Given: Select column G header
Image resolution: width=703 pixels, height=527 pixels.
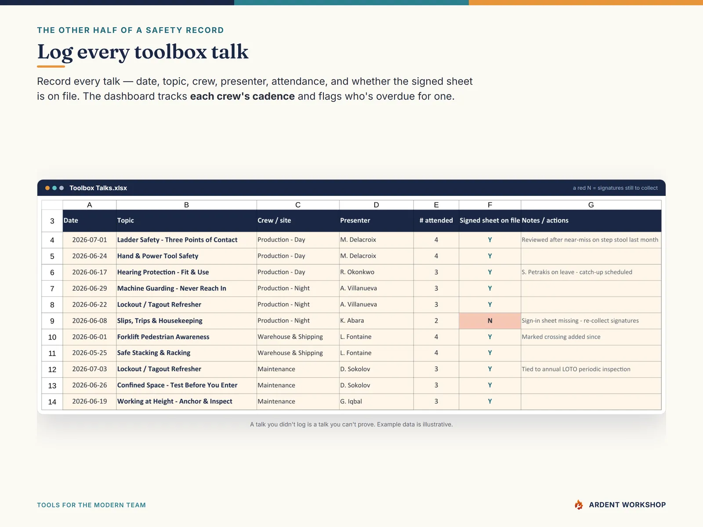Looking at the screenshot, I should coord(591,205).
